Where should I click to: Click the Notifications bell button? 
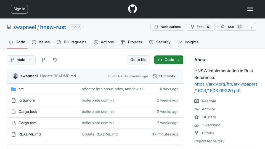[167, 27]
